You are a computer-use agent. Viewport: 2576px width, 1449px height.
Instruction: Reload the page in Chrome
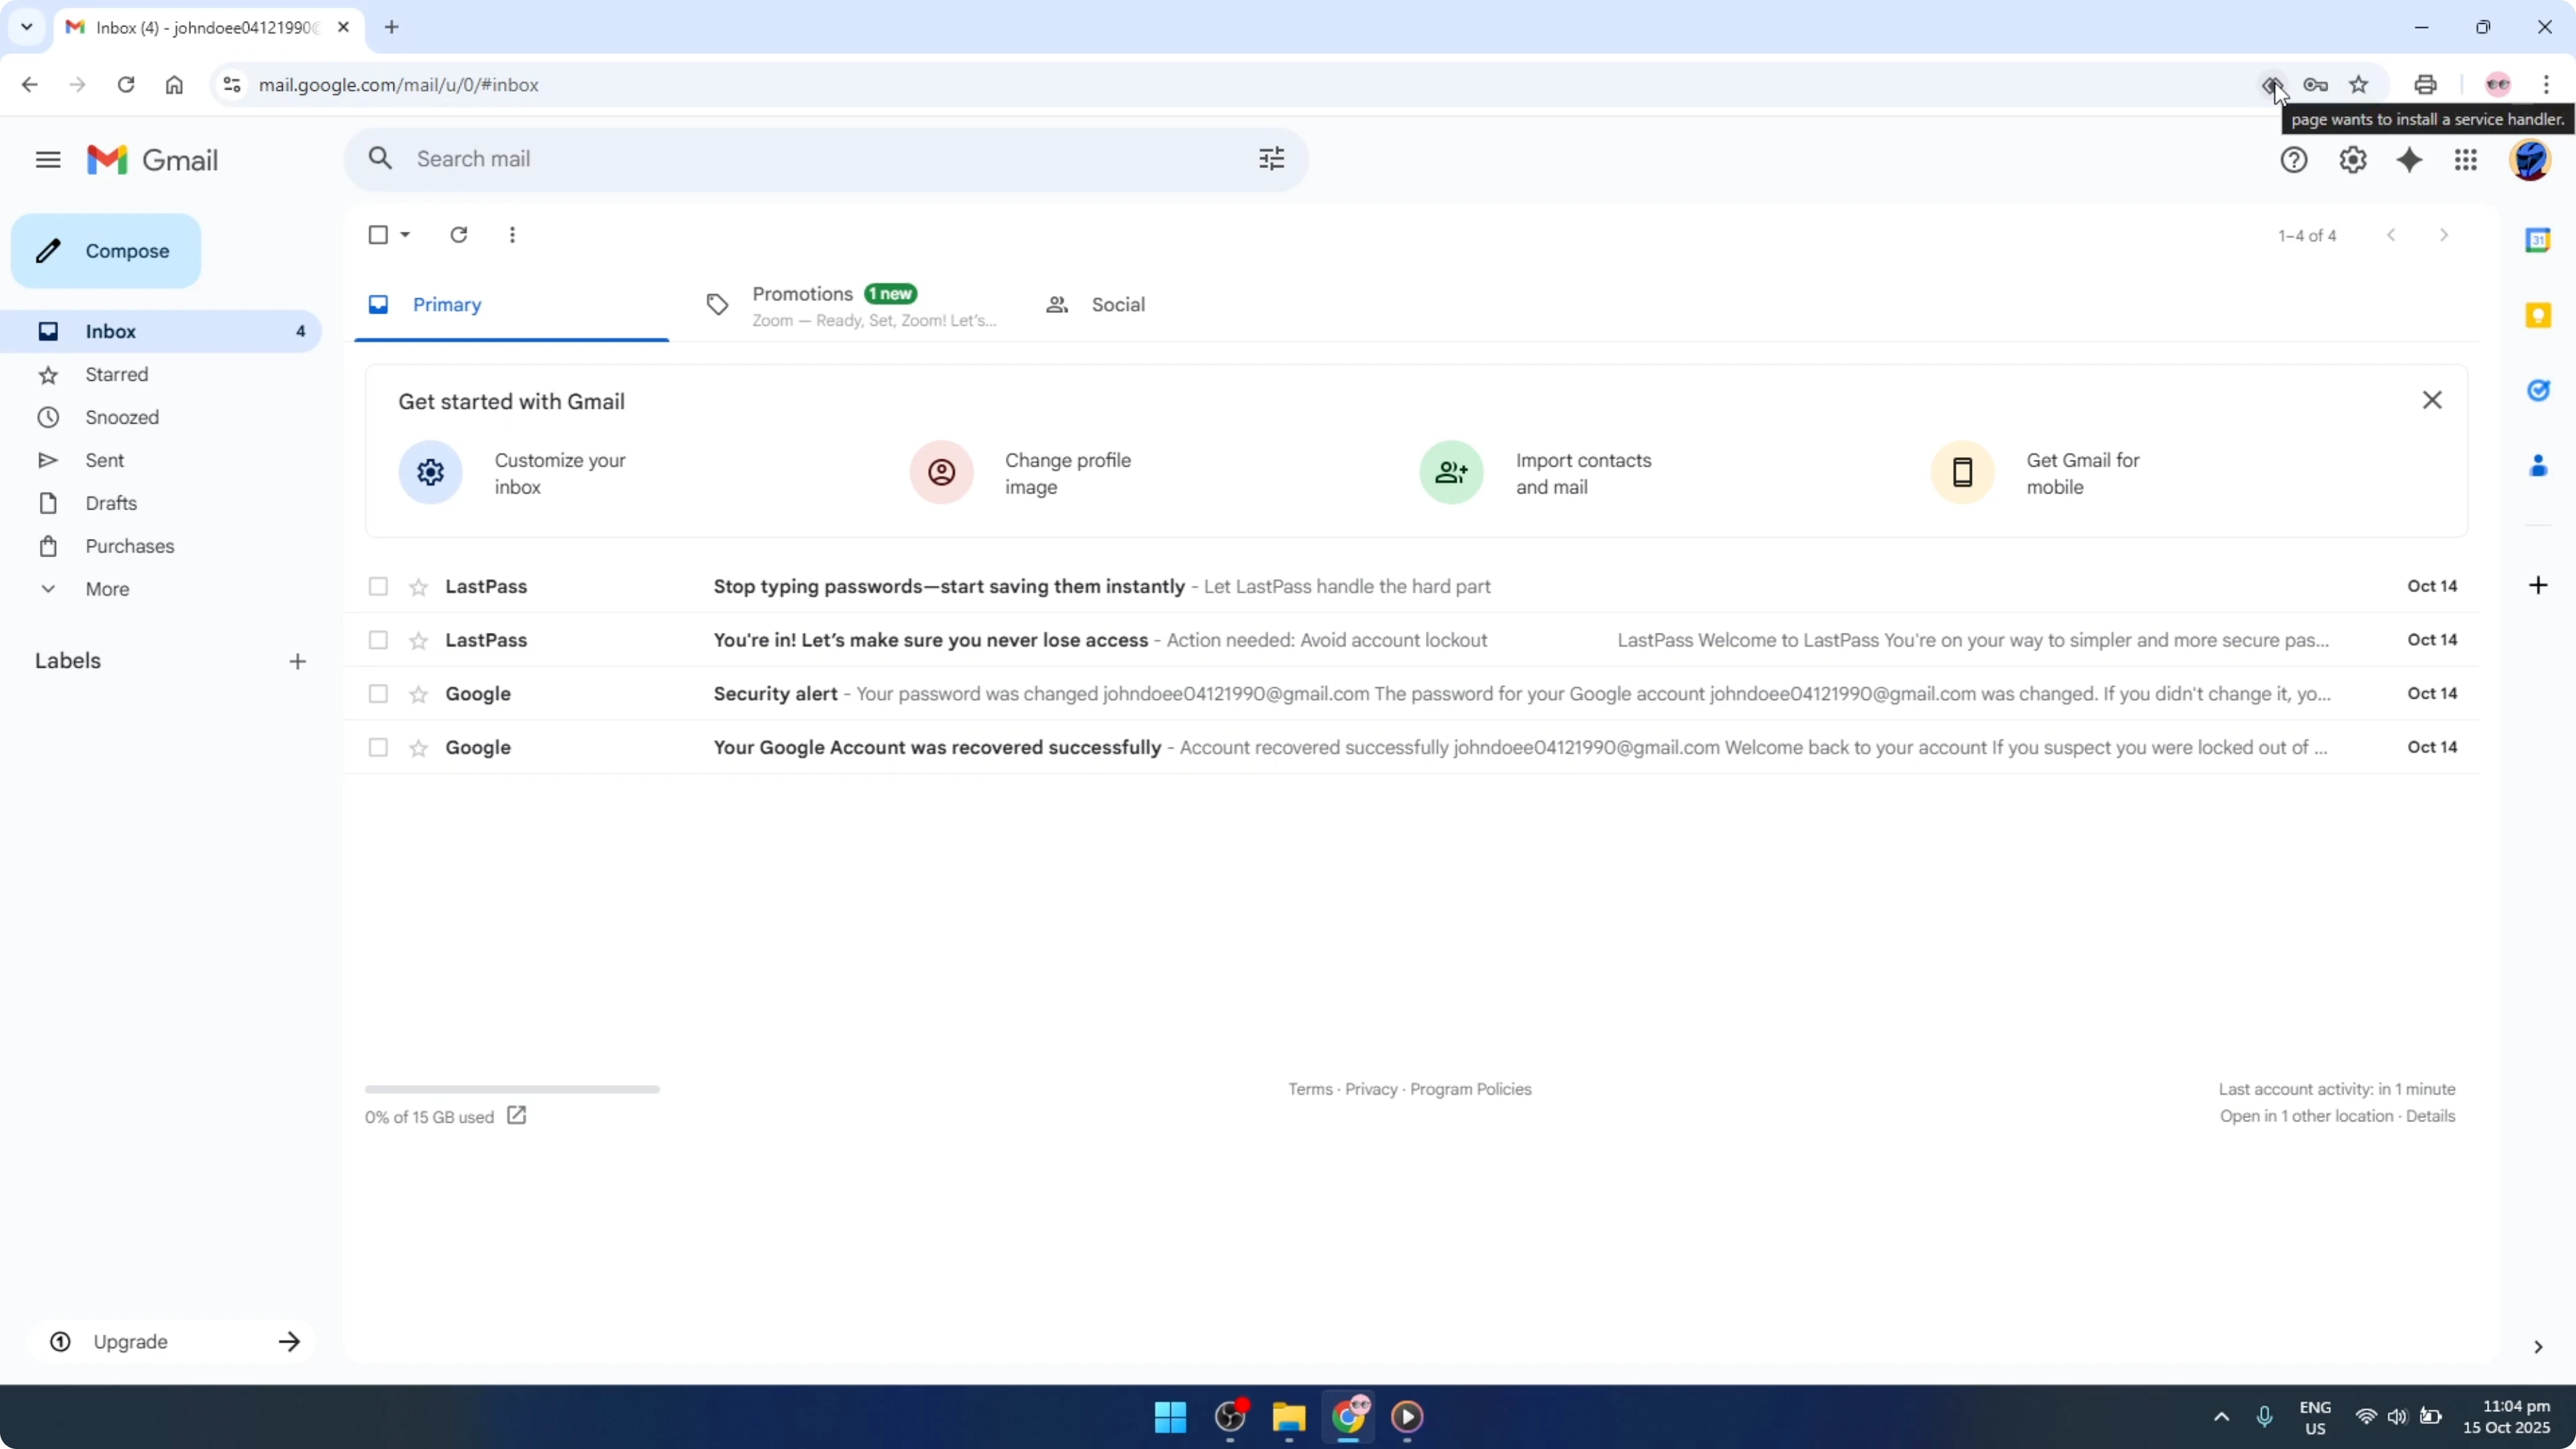pyautogui.click(x=126, y=85)
